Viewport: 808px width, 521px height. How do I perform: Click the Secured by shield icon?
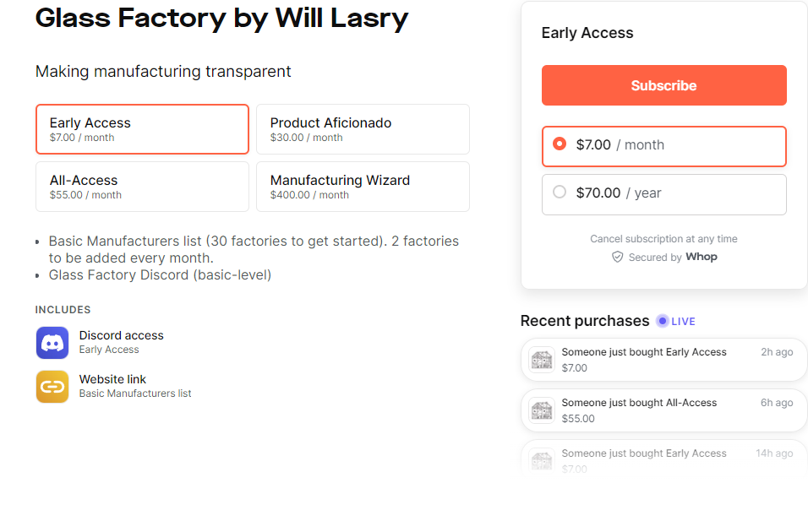(618, 257)
